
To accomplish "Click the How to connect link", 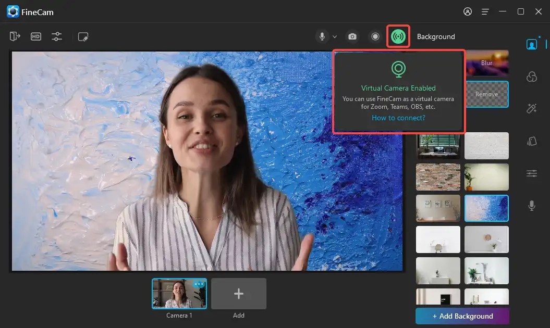I will pos(398,118).
